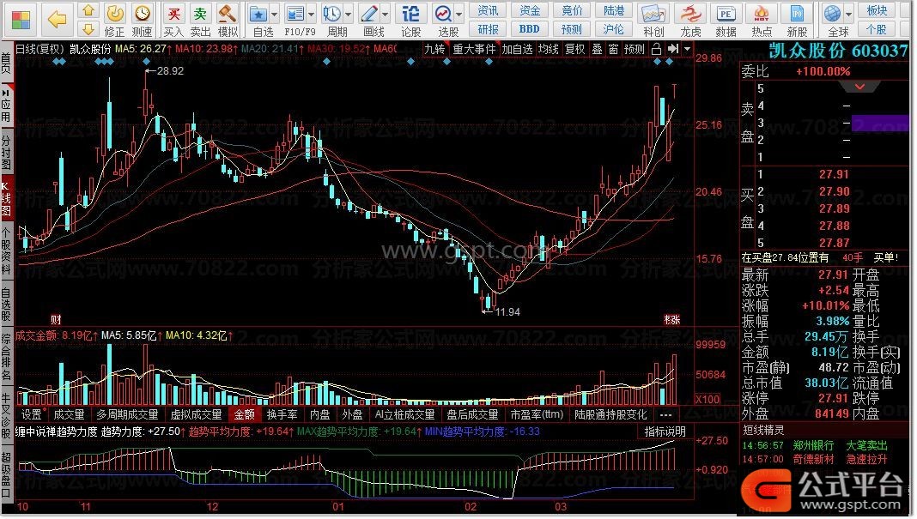Toggle 叠 overlay mode on chart
The image size is (917, 519).
click(597, 49)
